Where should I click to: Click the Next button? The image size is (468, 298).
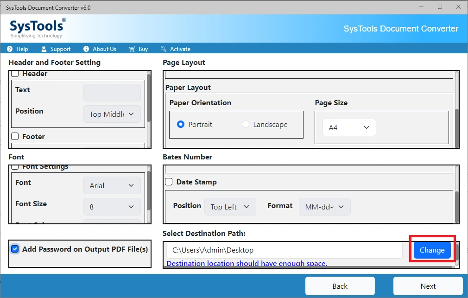click(x=428, y=286)
